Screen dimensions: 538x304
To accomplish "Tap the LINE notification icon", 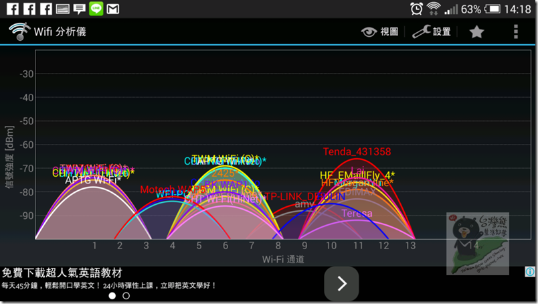I will (x=96, y=9).
